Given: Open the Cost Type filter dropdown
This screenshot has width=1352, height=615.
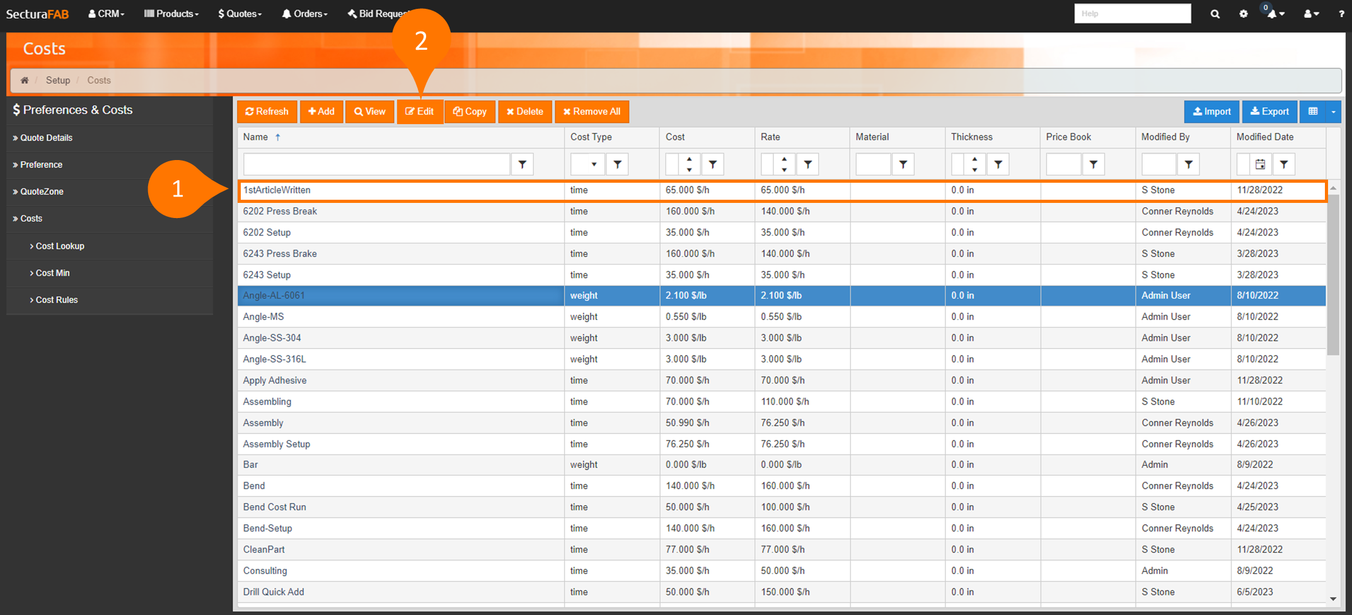Looking at the screenshot, I should pos(593,164).
